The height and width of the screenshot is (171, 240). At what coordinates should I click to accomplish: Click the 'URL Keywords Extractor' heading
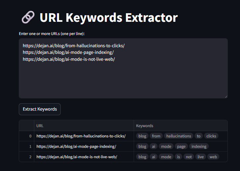coord(108,17)
